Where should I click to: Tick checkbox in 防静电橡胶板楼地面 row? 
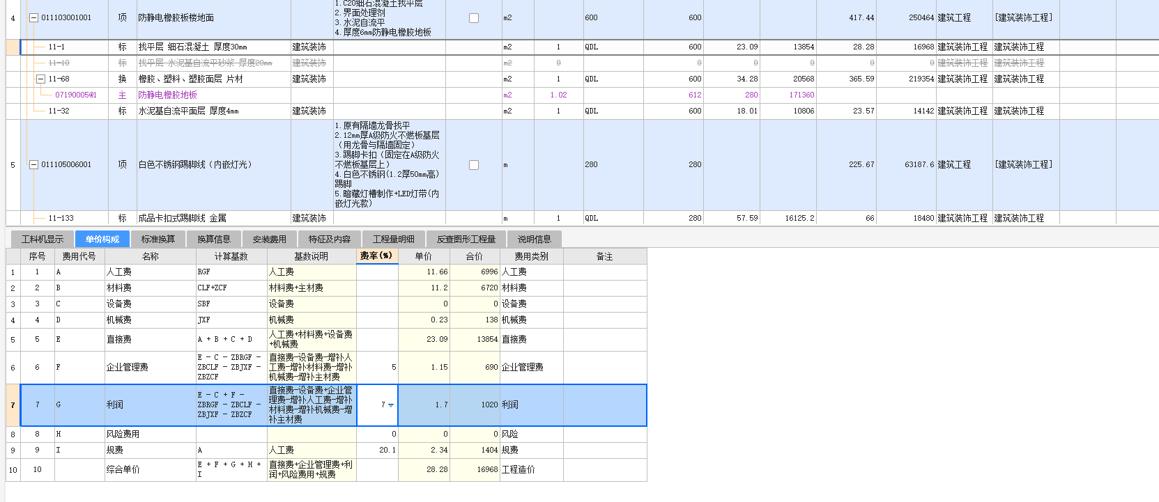click(474, 18)
